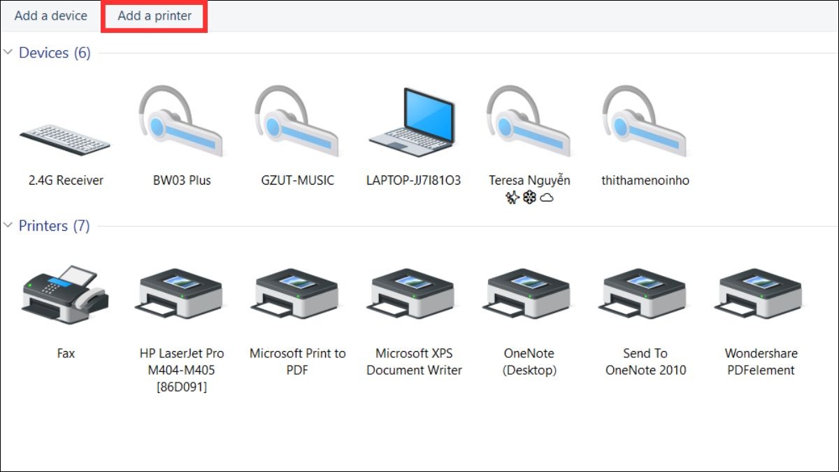Viewport: 839px width, 472px height.
Task: Click the Microsoft XPS Document Writer label
Action: coord(414,362)
